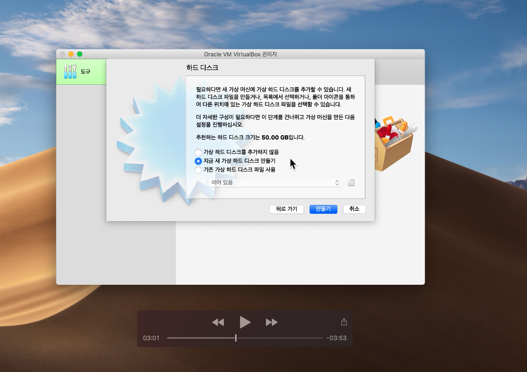Click the VirtualBox toolbox welcome image
Screen dimensions: 527x372
[396, 143]
